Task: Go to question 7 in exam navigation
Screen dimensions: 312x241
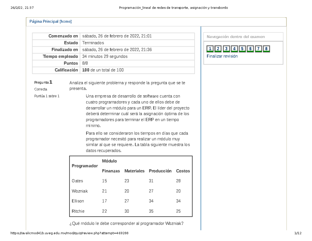Action: (x=258, y=49)
